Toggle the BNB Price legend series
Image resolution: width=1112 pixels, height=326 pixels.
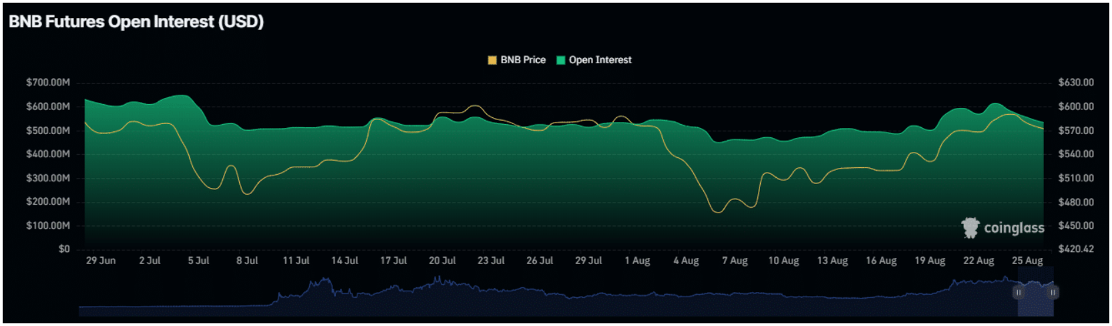(517, 60)
